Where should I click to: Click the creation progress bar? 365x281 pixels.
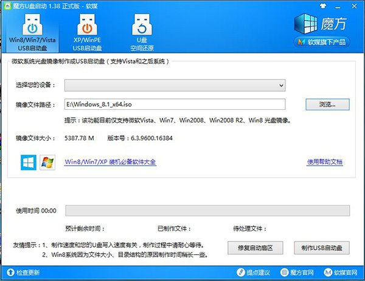point(207,211)
